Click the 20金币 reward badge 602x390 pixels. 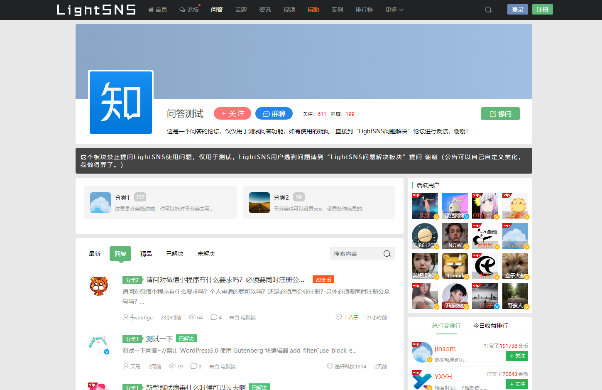[323, 280]
